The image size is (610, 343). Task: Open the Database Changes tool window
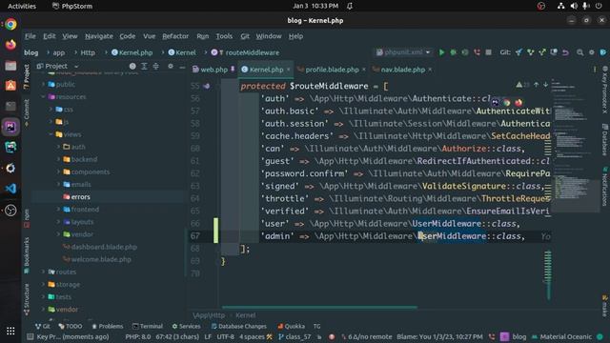pos(239,326)
